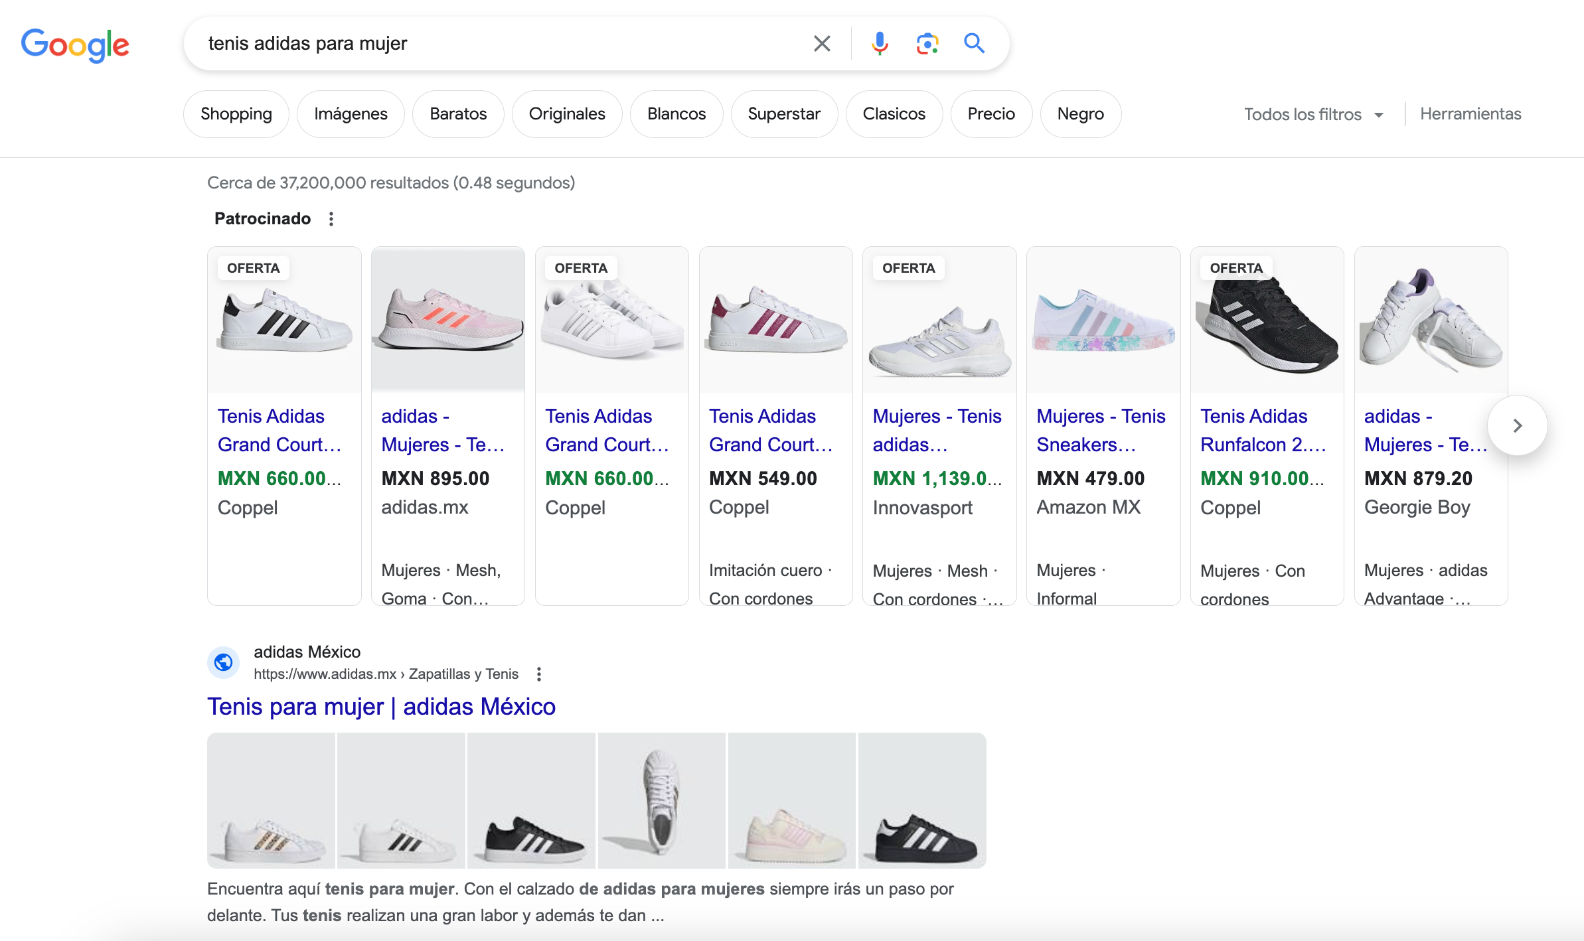This screenshot has height=941, width=1584.
Task: Open the black platform shoe in the adidas México result
Action: [922, 800]
